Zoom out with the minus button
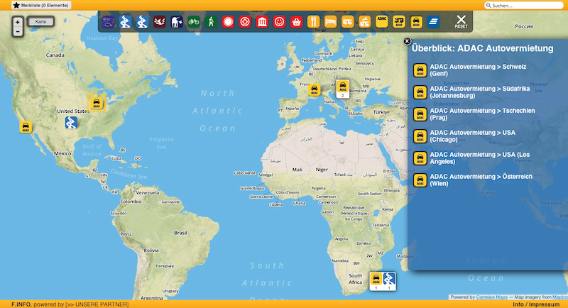 tap(18, 31)
